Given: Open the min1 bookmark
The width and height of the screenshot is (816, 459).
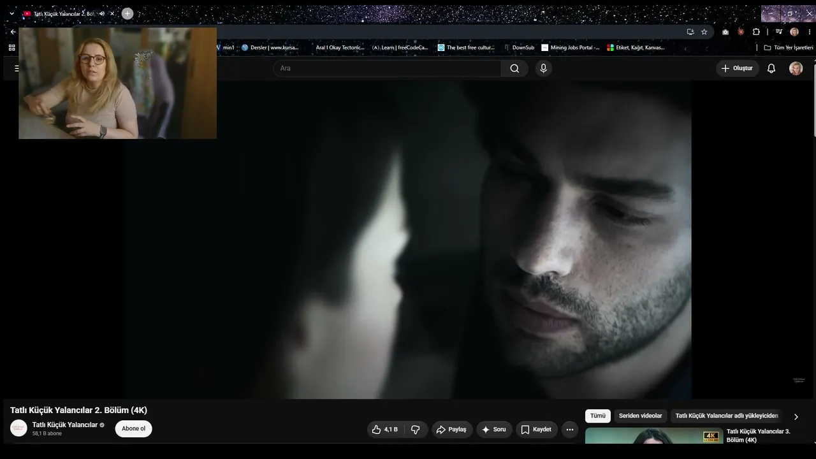Looking at the screenshot, I should (x=226, y=48).
